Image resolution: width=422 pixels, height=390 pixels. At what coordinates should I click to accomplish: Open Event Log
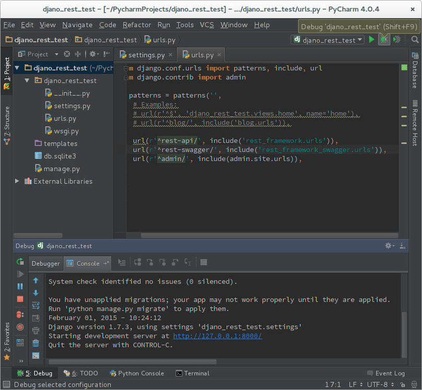coord(386,373)
